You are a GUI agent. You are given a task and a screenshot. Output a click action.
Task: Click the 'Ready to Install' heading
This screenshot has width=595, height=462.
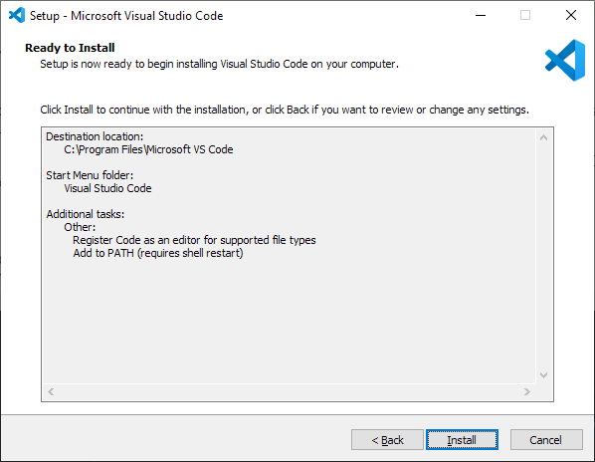70,48
